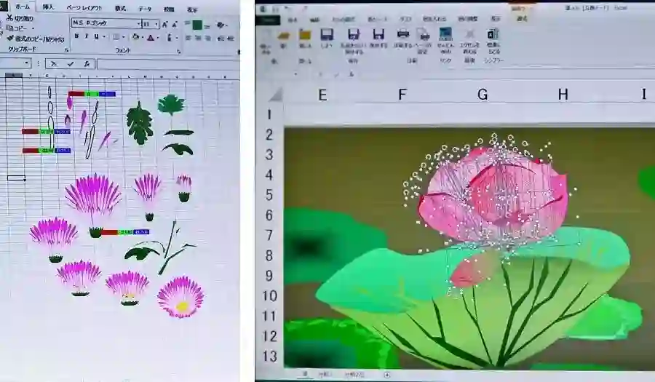The height and width of the screenshot is (382, 655).
Task: Toggle bottom vertical alignment
Action: (x=207, y=26)
